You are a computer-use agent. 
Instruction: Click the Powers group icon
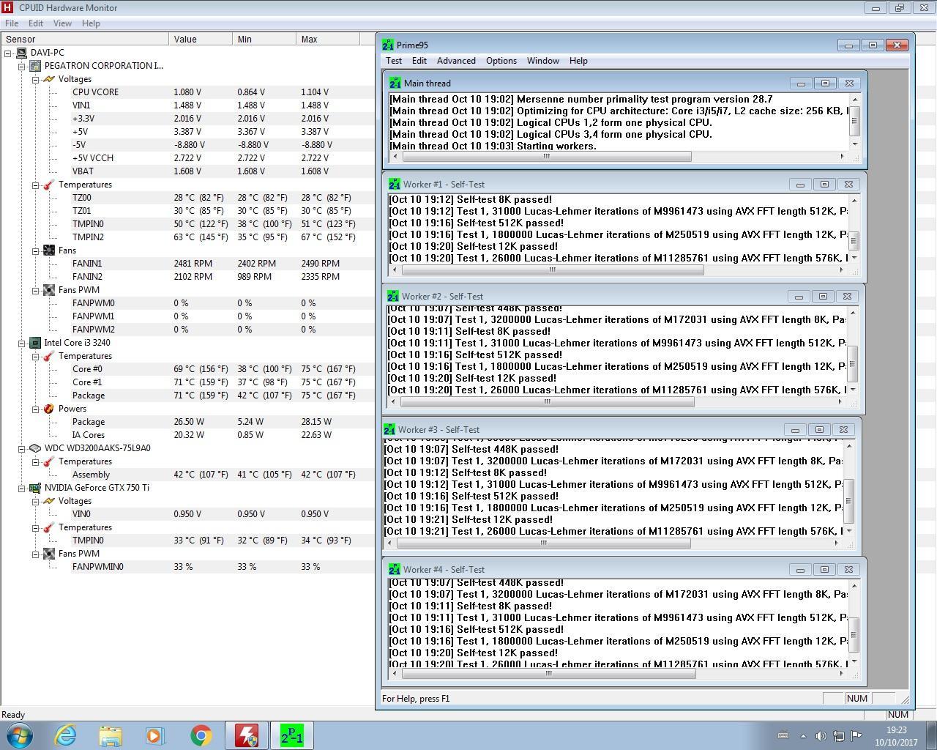pos(49,409)
